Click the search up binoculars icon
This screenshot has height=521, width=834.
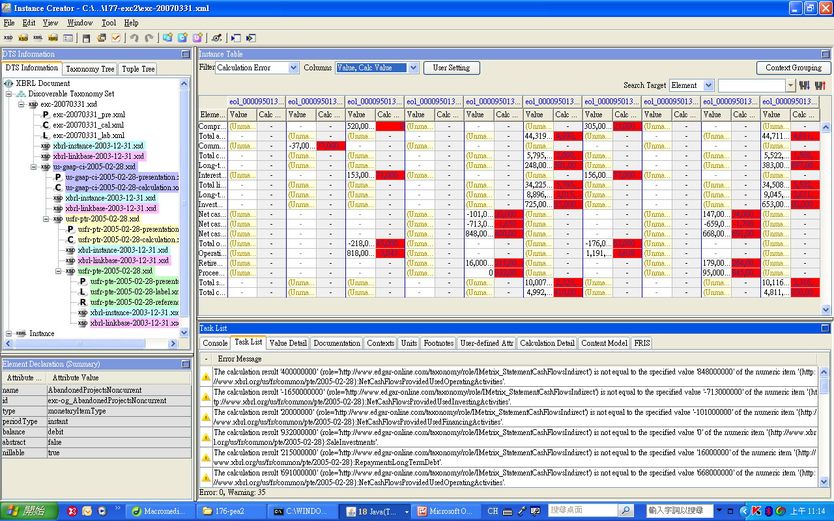[x=820, y=85]
